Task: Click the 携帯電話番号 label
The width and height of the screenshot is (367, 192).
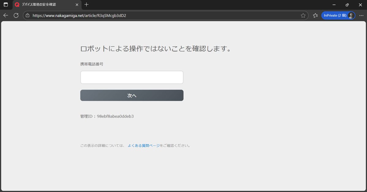Action: 92,64
